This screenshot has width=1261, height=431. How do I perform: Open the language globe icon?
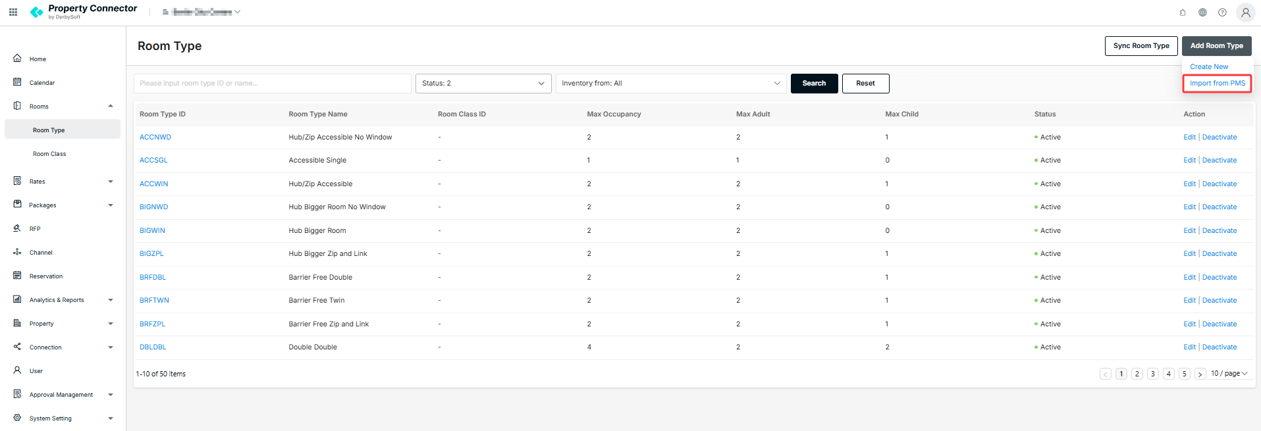[1202, 13]
